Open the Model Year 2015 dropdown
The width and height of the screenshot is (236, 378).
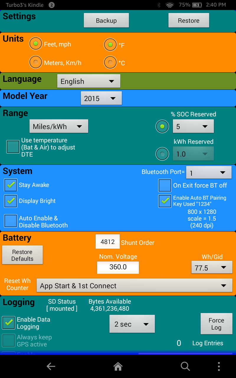pos(101,98)
